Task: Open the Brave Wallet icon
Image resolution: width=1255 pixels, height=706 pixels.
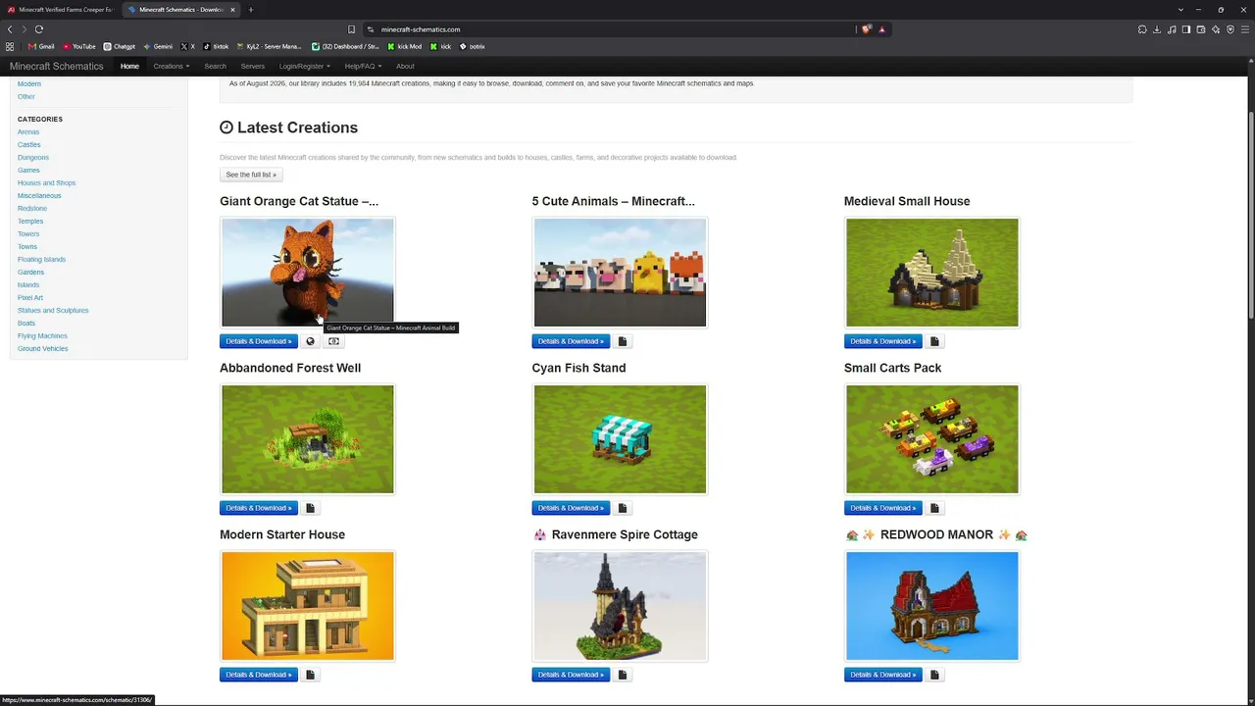Action: pyautogui.click(x=1201, y=29)
